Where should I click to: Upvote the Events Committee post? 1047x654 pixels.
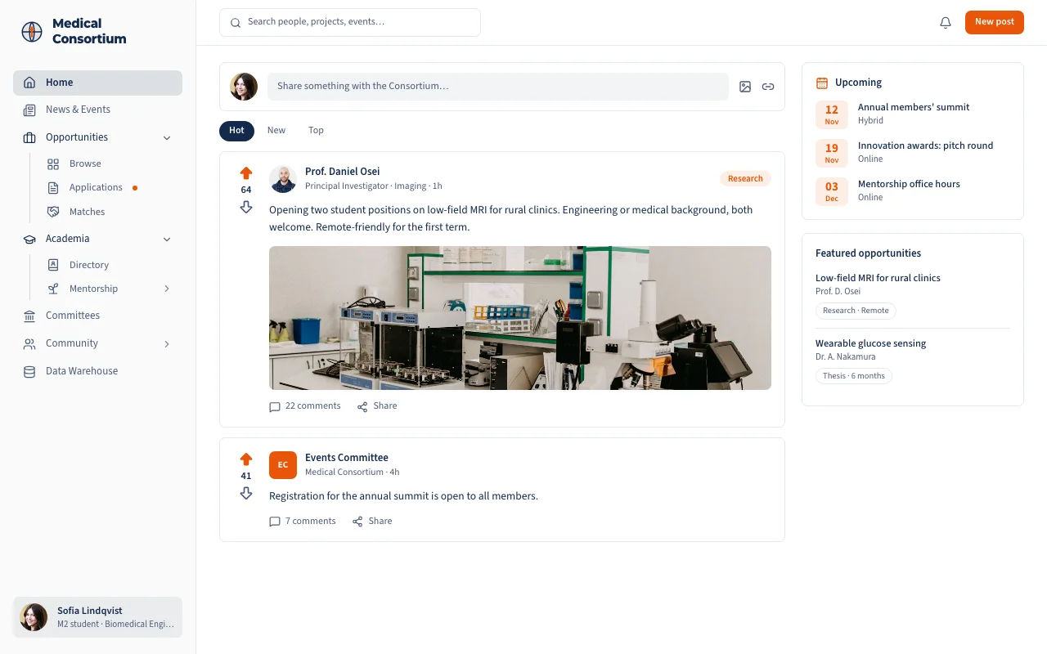click(246, 459)
